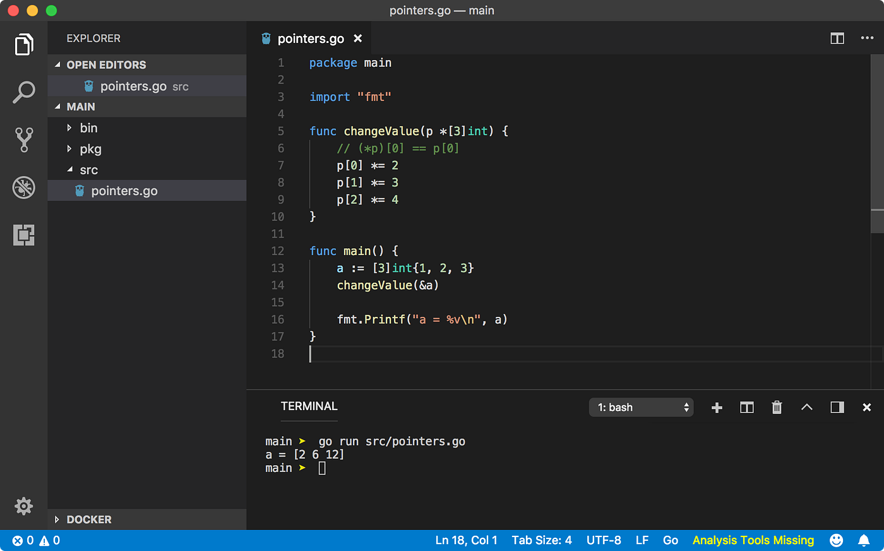The width and height of the screenshot is (884, 551).
Task: Maximize the terminal panel with the chevron
Action: 806,407
